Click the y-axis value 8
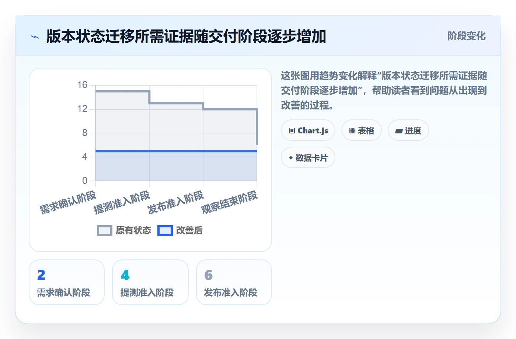 click(85, 133)
